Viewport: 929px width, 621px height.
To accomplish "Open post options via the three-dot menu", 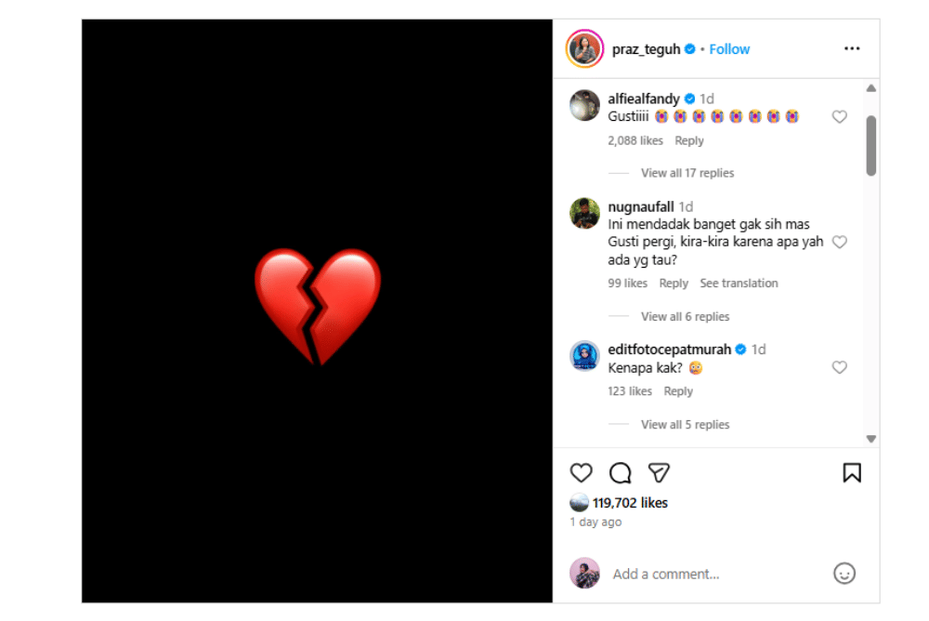I will point(851,47).
